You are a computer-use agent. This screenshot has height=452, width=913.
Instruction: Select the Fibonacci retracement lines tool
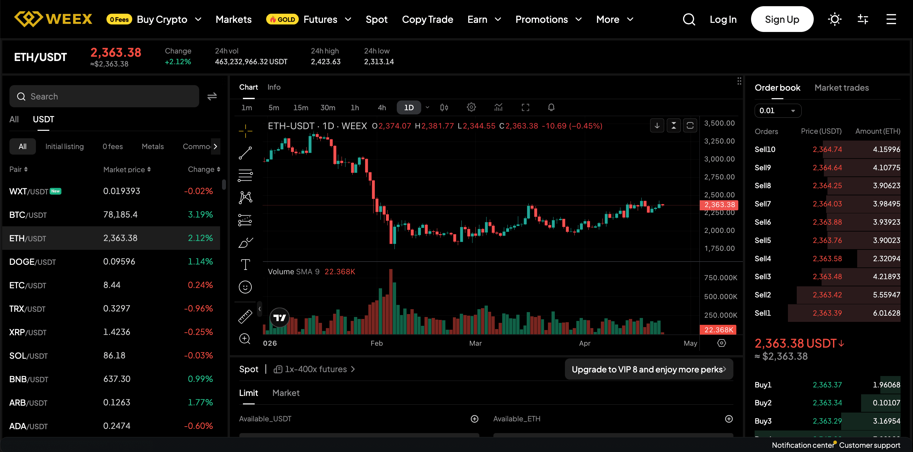tap(245, 175)
